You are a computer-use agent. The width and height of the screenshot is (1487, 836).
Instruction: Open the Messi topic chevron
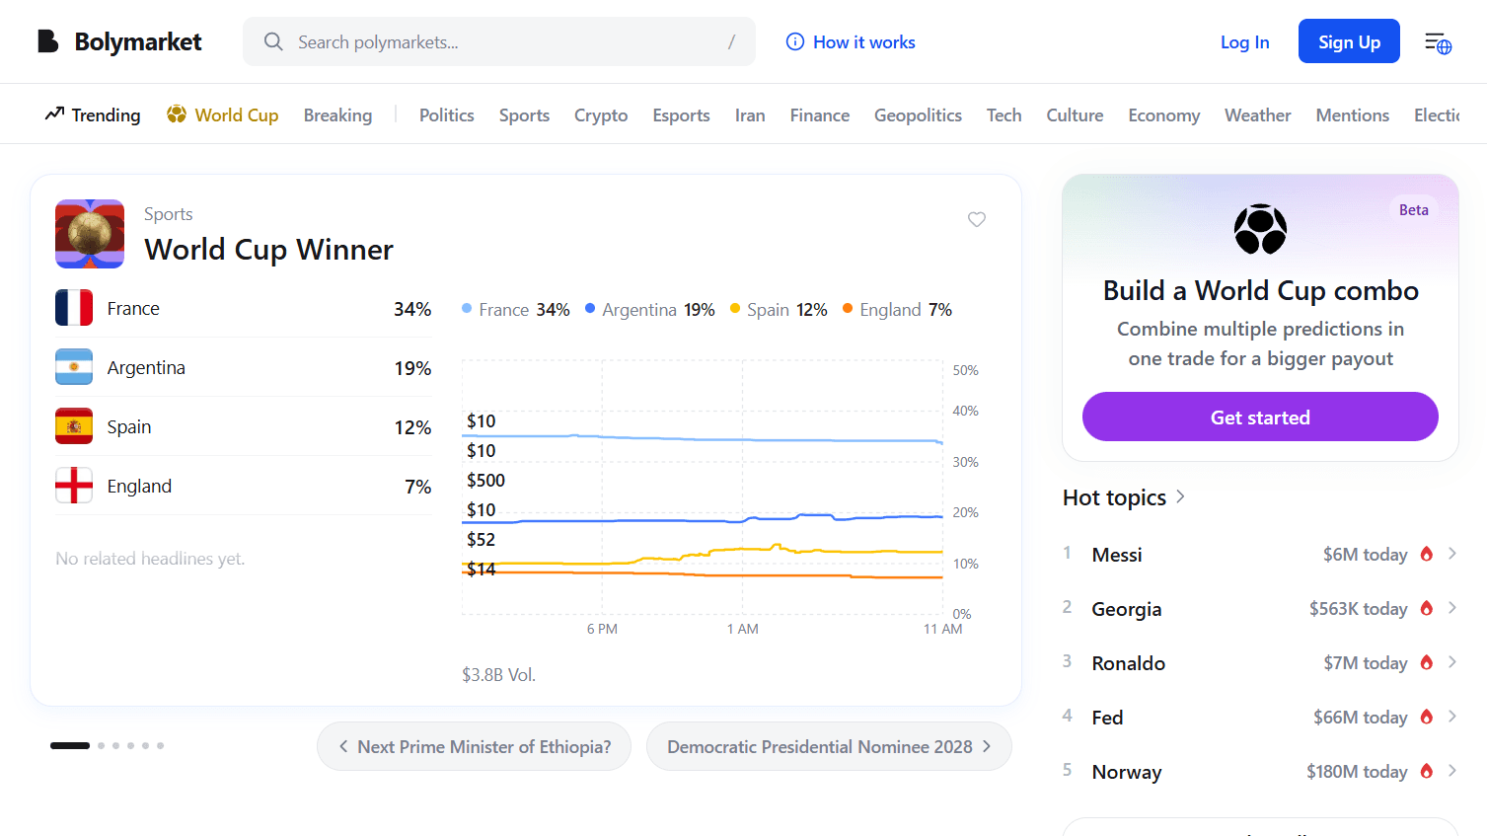(x=1452, y=554)
